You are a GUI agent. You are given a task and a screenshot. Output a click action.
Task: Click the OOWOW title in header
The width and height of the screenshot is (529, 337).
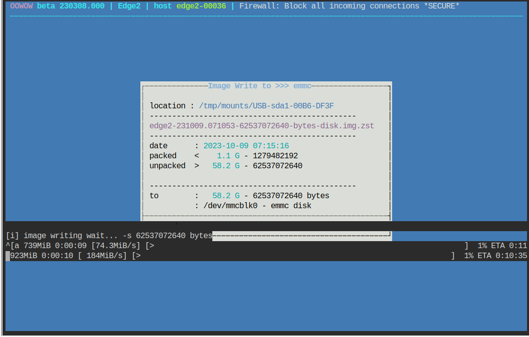tap(21, 6)
